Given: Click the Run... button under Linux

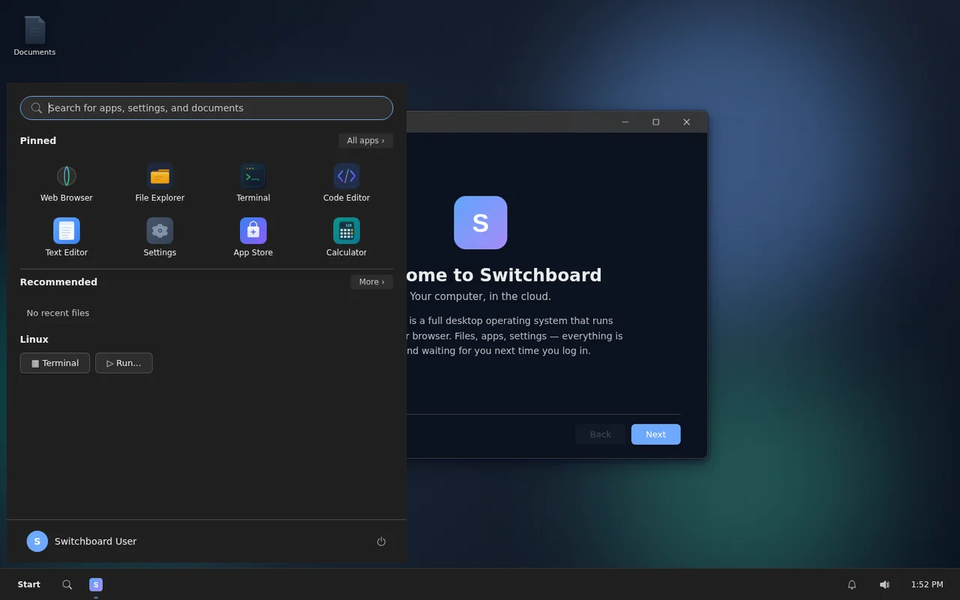Looking at the screenshot, I should point(124,363).
